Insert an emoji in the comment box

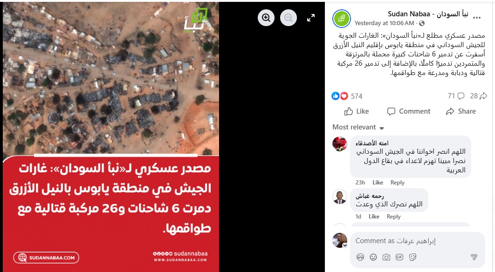tap(373, 257)
